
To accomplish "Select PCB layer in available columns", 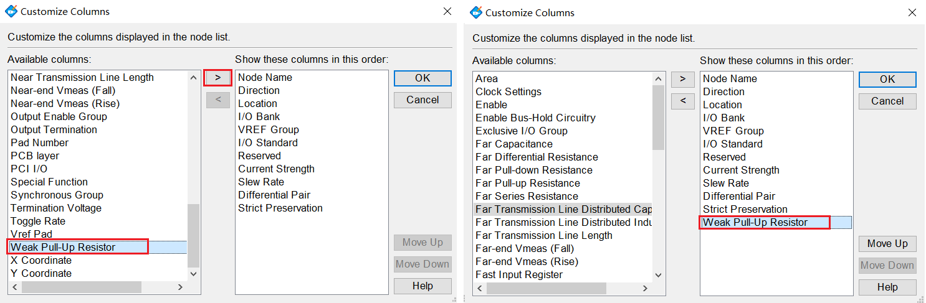I will tap(35, 156).
